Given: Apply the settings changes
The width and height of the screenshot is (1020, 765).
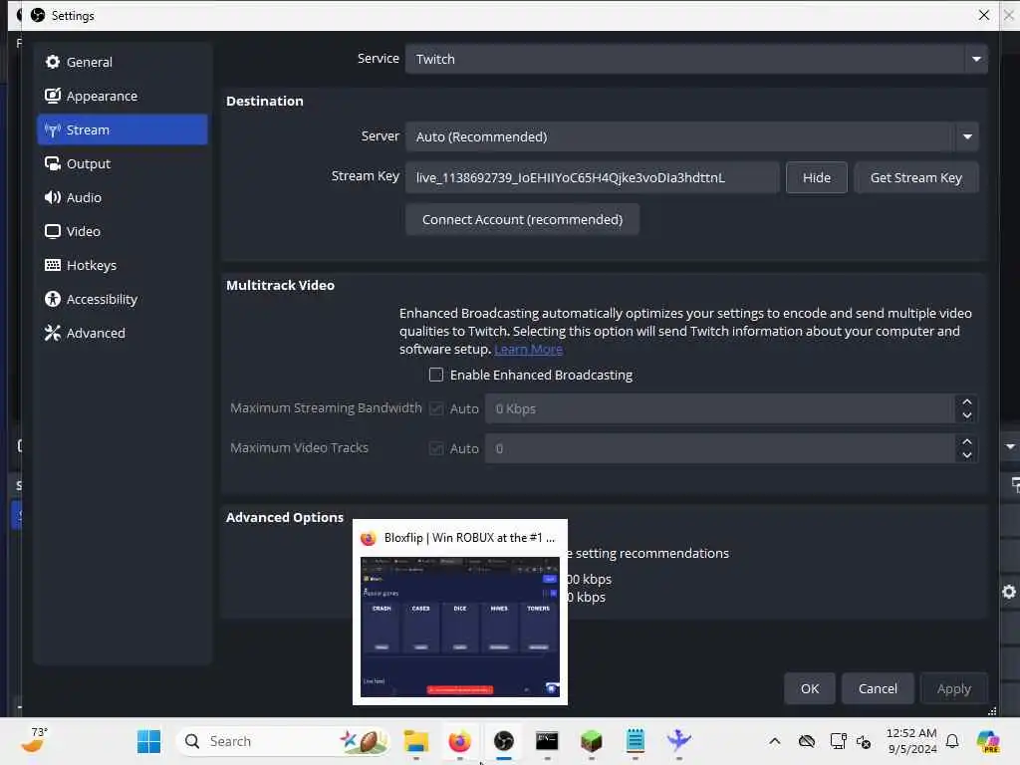Looking at the screenshot, I should coord(953,689).
